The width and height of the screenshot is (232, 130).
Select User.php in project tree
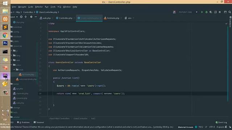pyautogui.click(x=18, y=22)
